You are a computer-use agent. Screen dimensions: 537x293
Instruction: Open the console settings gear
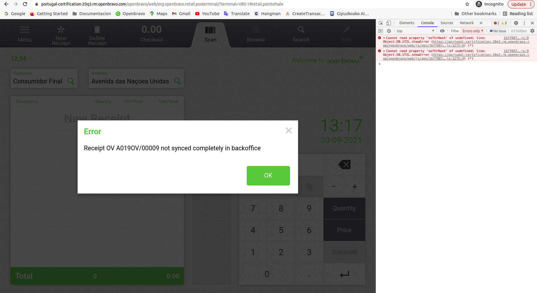[x=532, y=31]
